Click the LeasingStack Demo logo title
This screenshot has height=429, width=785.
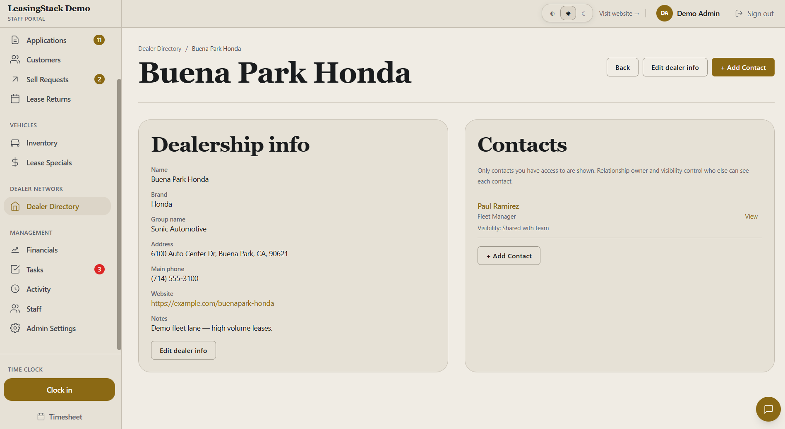[x=49, y=8]
